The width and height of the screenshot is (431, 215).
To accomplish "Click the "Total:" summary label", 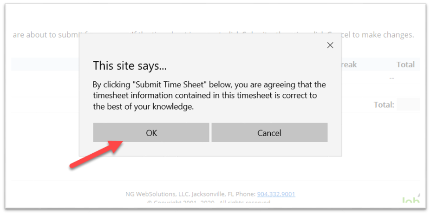I will click(x=384, y=105).
